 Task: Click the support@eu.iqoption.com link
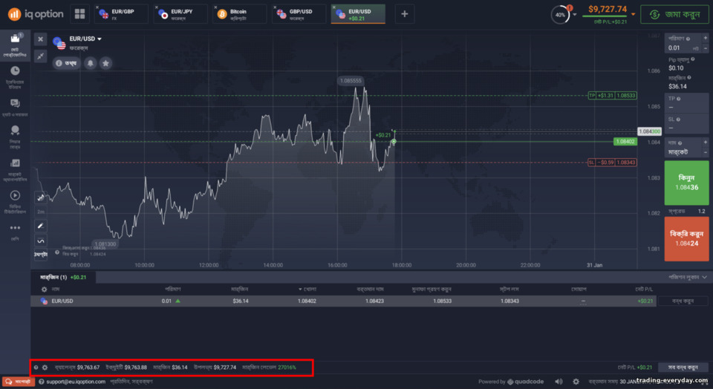point(76,382)
